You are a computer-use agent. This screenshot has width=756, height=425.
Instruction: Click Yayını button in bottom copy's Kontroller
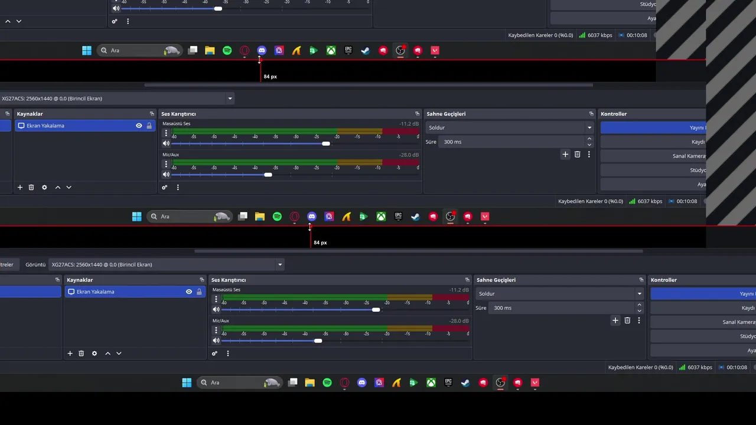click(x=703, y=293)
